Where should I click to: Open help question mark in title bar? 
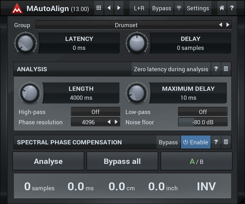232,8
